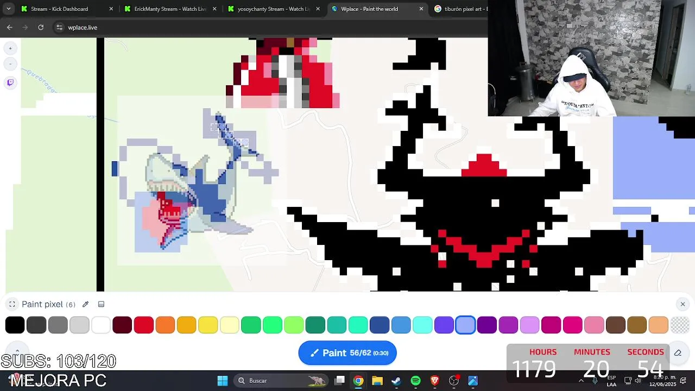
Task: Close the Wplace tab
Action: point(421,9)
